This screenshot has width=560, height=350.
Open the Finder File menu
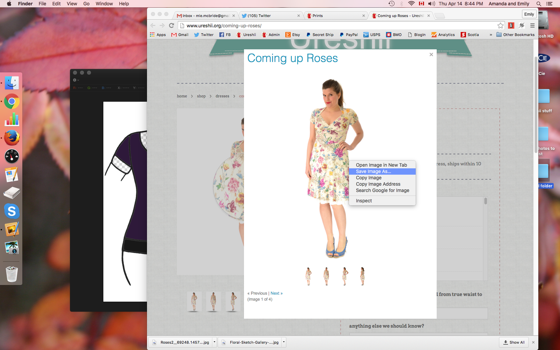42,4
